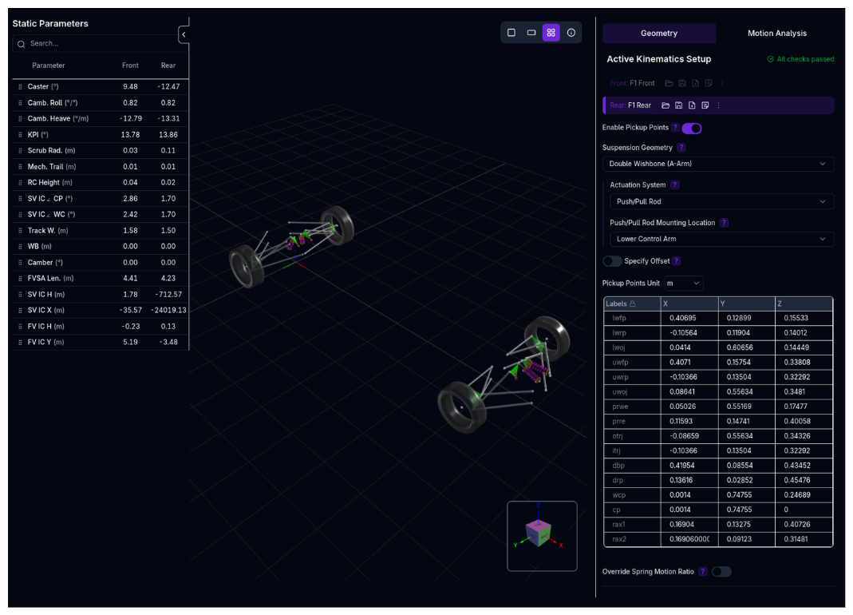Click the All checks passed status
The image size is (853, 615).
[x=800, y=59]
